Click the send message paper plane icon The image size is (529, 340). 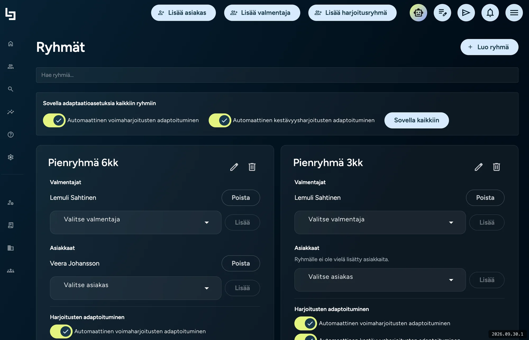click(466, 13)
